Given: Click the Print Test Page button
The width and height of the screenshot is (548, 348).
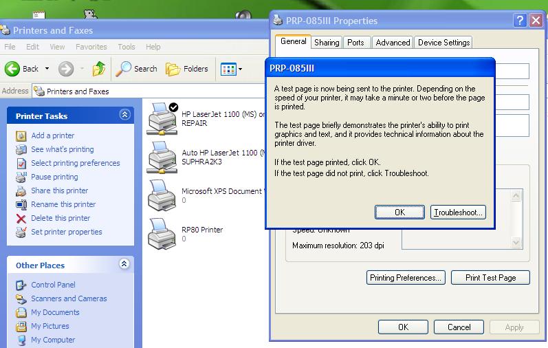Looking at the screenshot, I should [x=491, y=278].
